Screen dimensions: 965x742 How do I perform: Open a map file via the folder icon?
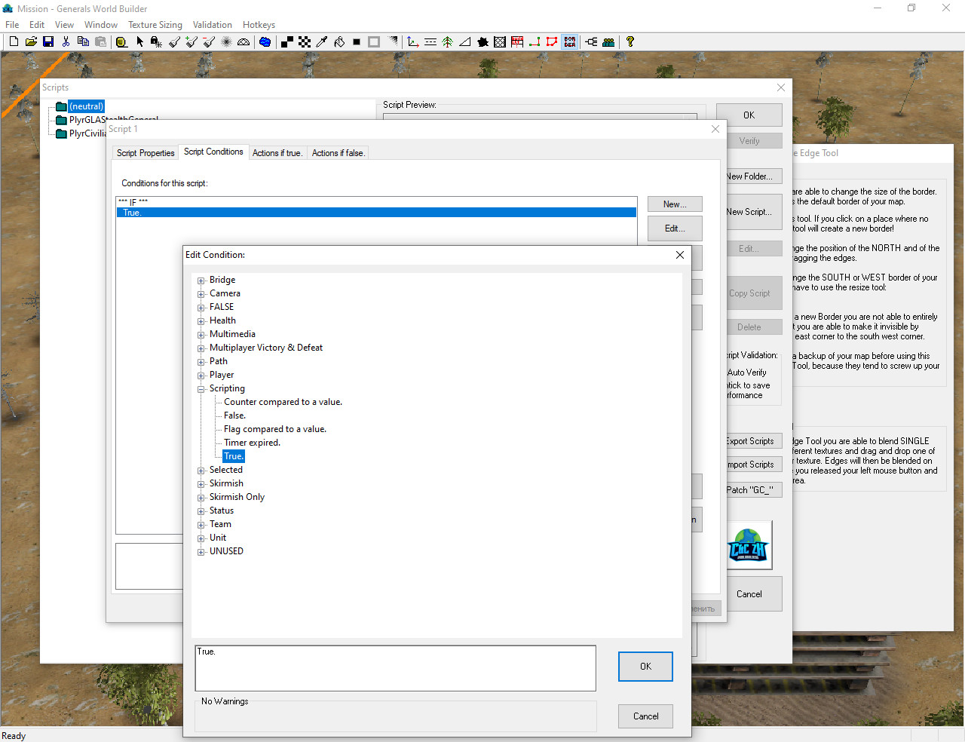[31, 42]
